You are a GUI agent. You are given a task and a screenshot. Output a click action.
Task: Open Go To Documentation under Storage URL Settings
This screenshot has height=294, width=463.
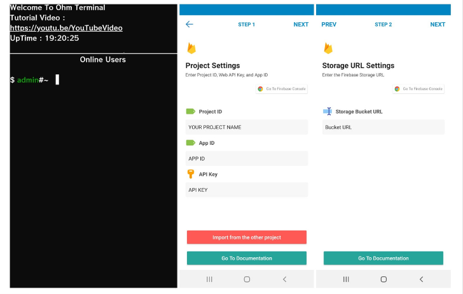coord(383,258)
